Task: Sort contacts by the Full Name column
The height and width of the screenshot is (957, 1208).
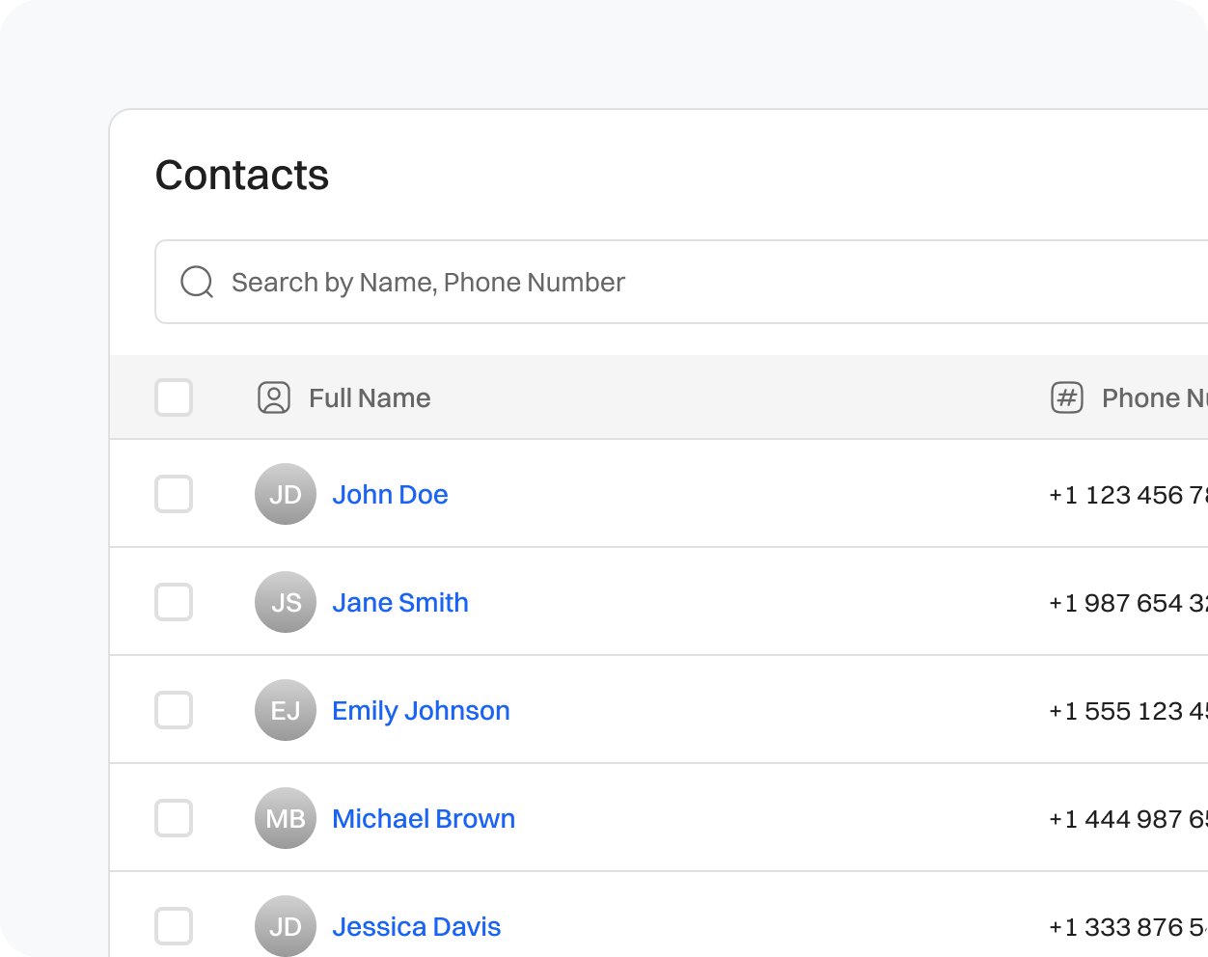Action: tap(370, 396)
